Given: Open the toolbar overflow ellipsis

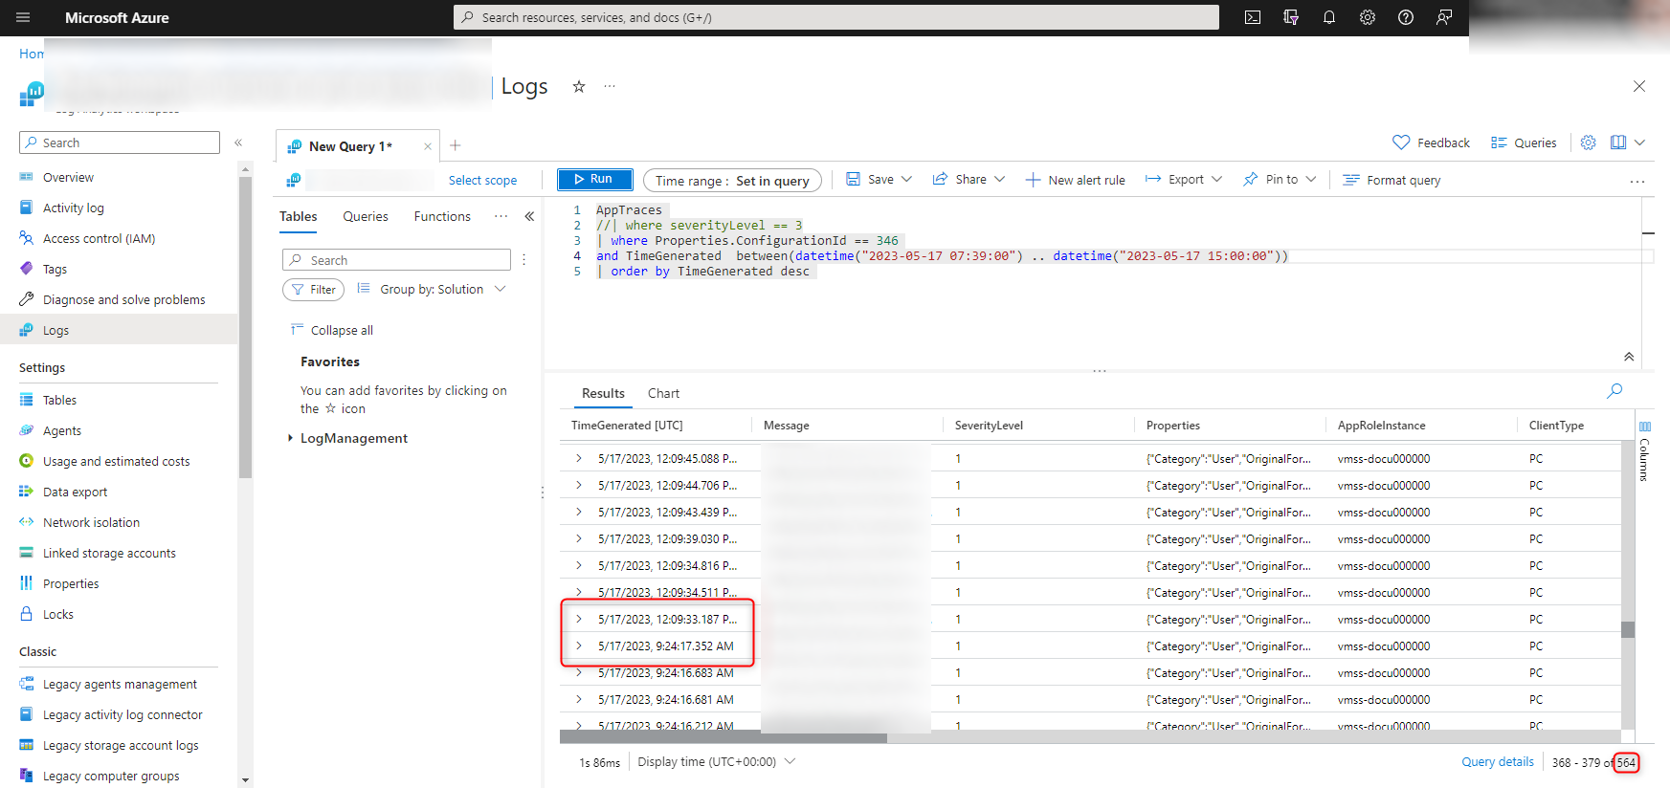Looking at the screenshot, I should 1637,181.
